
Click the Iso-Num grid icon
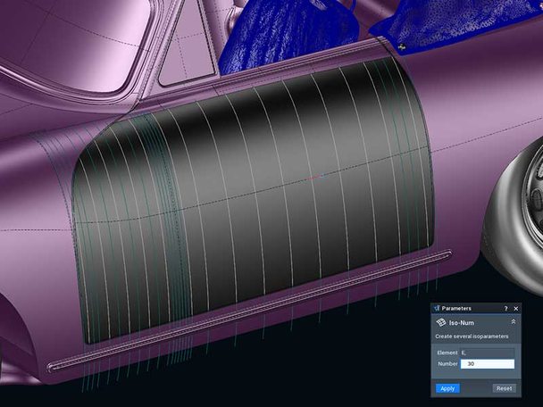[x=441, y=322]
